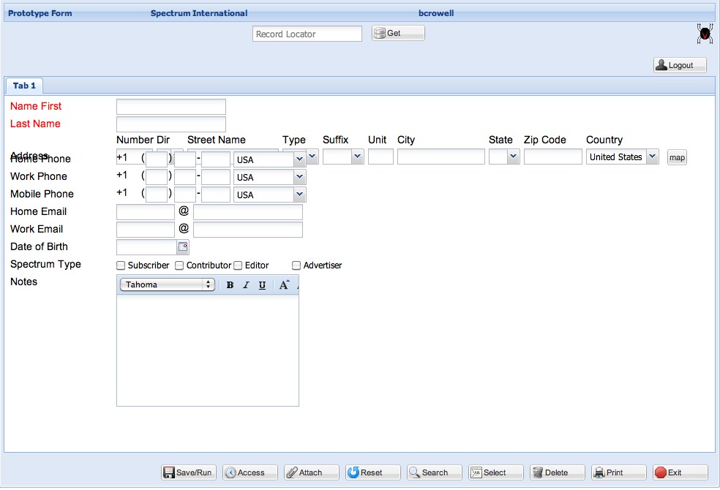This screenshot has height=490, width=720.
Task: Click the Unit input field
Action: (x=380, y=157)
